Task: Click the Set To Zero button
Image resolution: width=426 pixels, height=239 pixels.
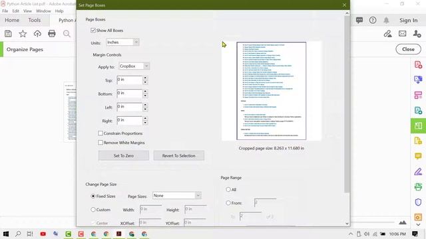Action: [124, 156]
